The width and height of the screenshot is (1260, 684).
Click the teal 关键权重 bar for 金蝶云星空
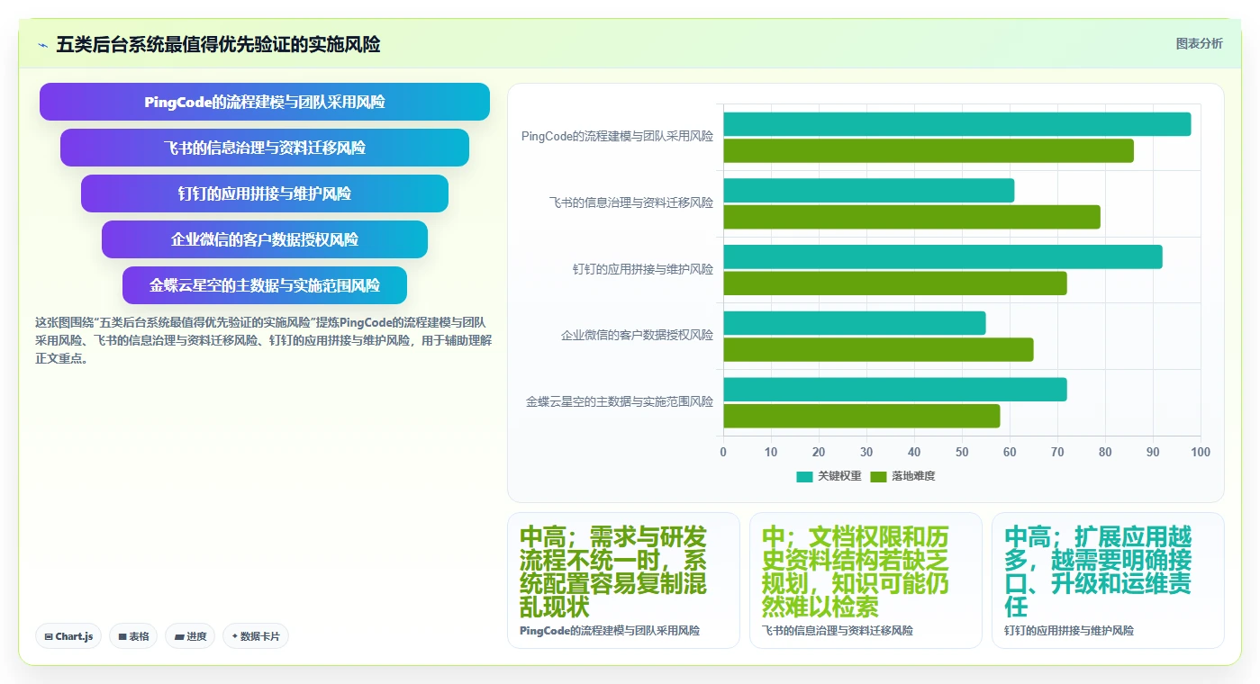[x=895, y=389]
